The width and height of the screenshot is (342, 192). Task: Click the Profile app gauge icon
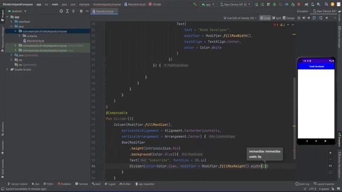[286, 4]
